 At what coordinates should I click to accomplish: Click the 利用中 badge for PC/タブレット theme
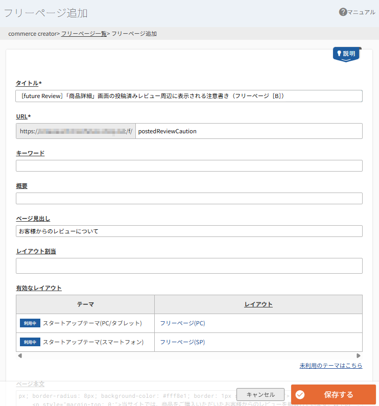click(x=30, y=323)
